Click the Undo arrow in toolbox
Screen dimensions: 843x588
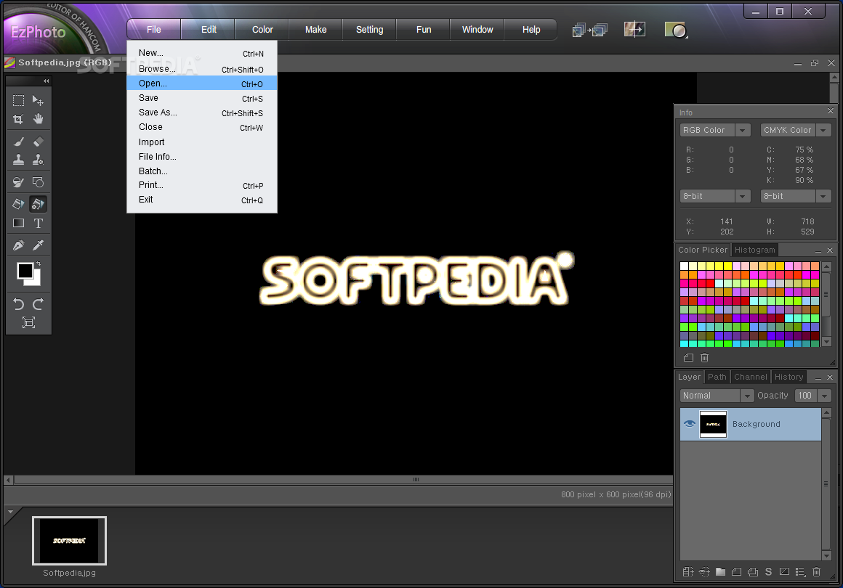18,304
